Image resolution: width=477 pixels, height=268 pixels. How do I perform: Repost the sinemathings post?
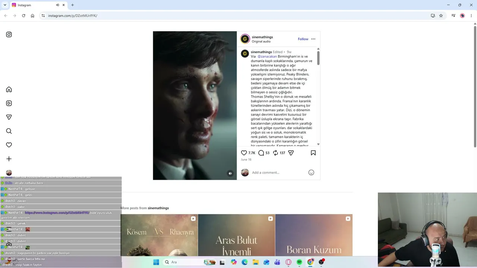(x=275, y=153)
